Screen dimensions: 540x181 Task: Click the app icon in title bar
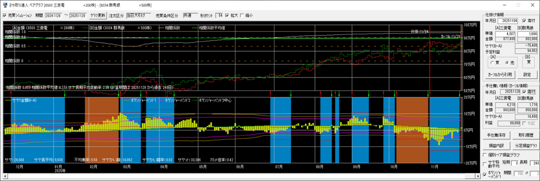click(x=5, y=5)
